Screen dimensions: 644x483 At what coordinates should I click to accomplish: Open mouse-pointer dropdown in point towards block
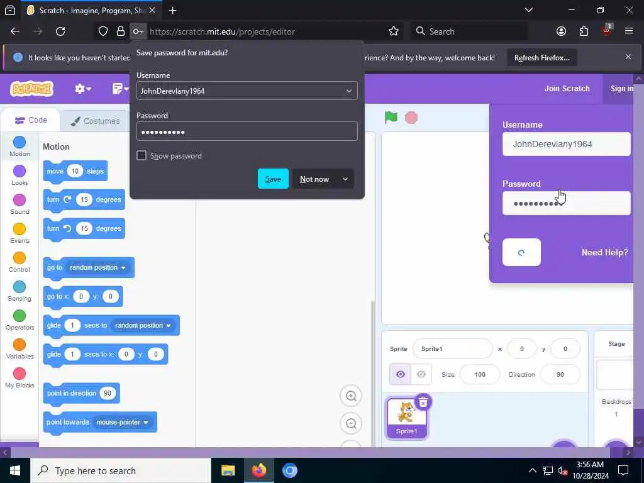pyautogui.click(x=123, y=422)
